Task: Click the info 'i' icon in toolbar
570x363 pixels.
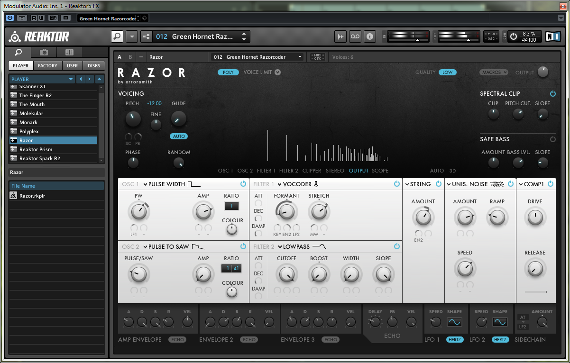Action: click(370, 36)
